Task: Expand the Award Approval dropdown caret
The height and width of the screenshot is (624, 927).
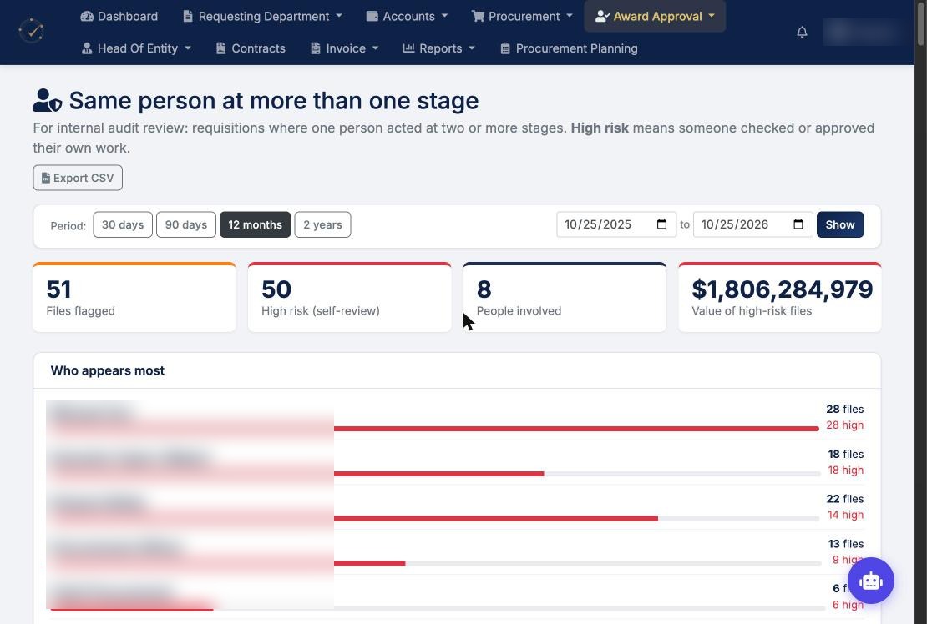Action: [712, 15]
